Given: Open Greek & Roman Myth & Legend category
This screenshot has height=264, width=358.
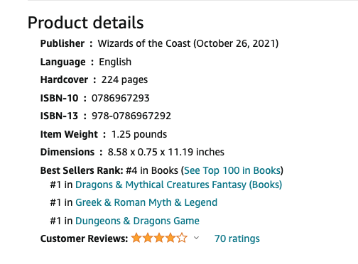Looking at the screenshot, I should click(x=146, y=202).
